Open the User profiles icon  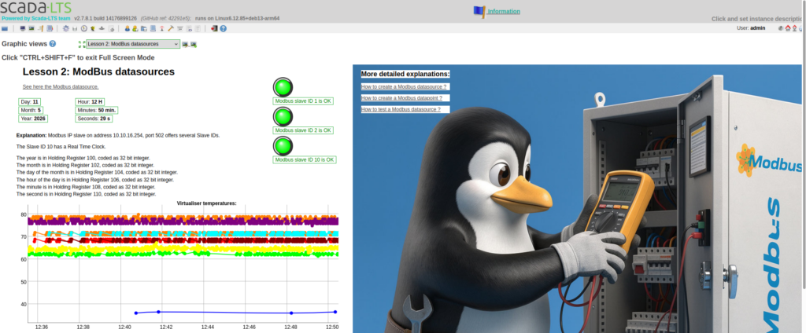[135, 29]
